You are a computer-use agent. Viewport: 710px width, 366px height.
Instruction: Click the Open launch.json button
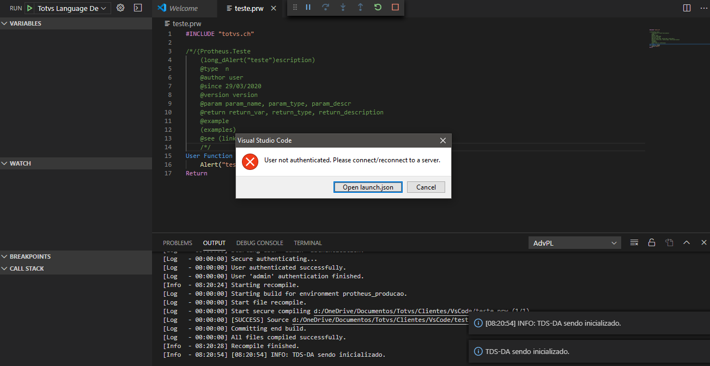pos(368,187)
